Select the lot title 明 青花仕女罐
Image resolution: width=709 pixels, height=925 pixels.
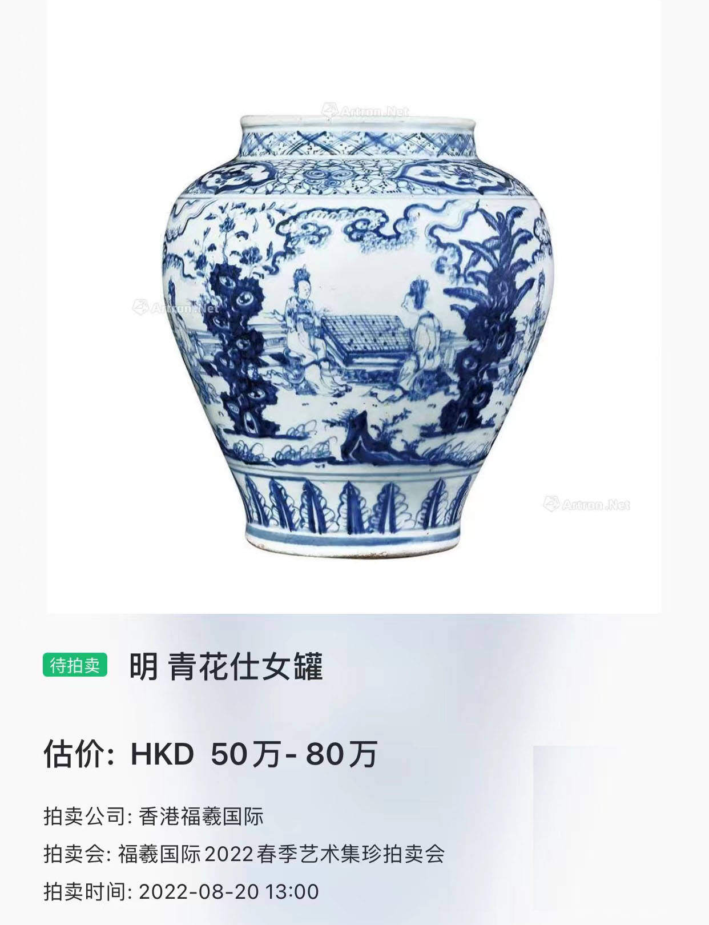tap(226, 666)
